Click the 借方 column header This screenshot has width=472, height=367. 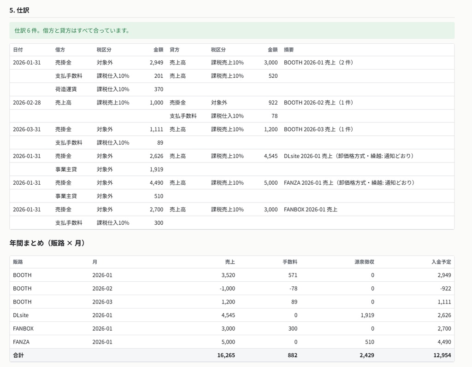click(60, 50)
